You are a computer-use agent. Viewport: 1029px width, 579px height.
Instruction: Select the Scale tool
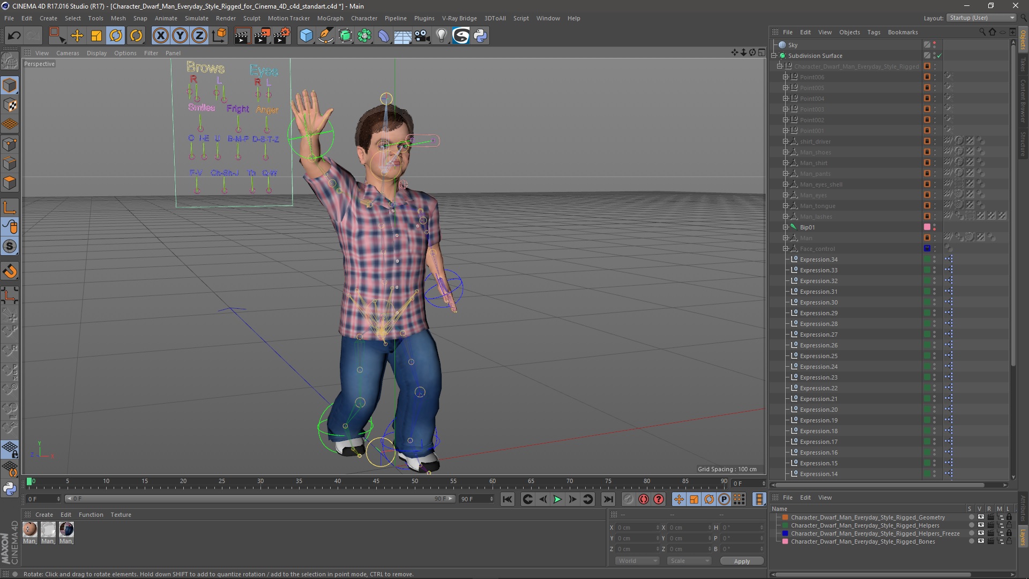click(x=96, y=36)
